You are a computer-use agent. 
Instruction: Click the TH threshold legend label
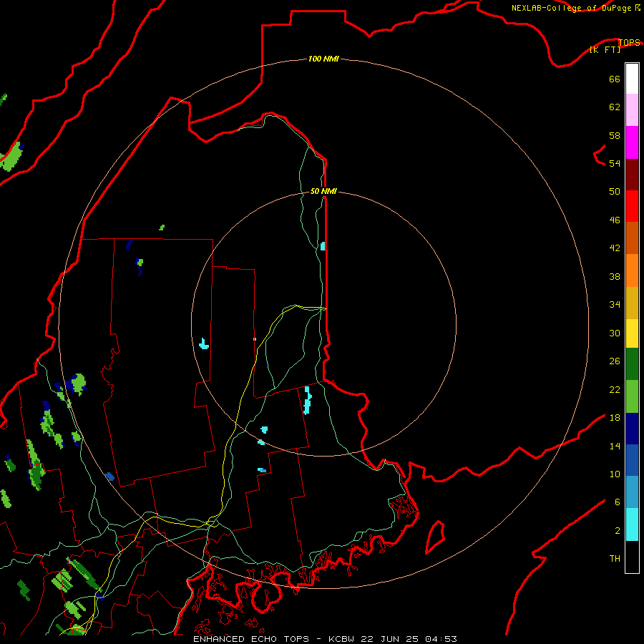[615, 559]
